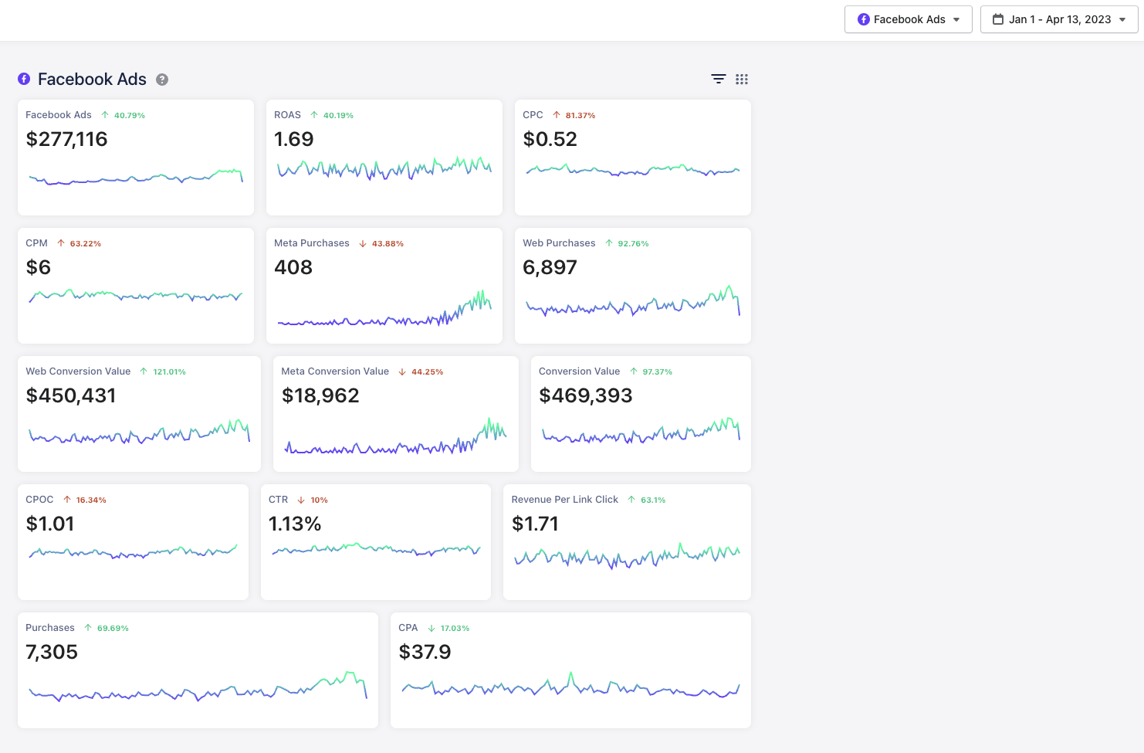Click the CPA card sparkline chart

pos(570,685)
